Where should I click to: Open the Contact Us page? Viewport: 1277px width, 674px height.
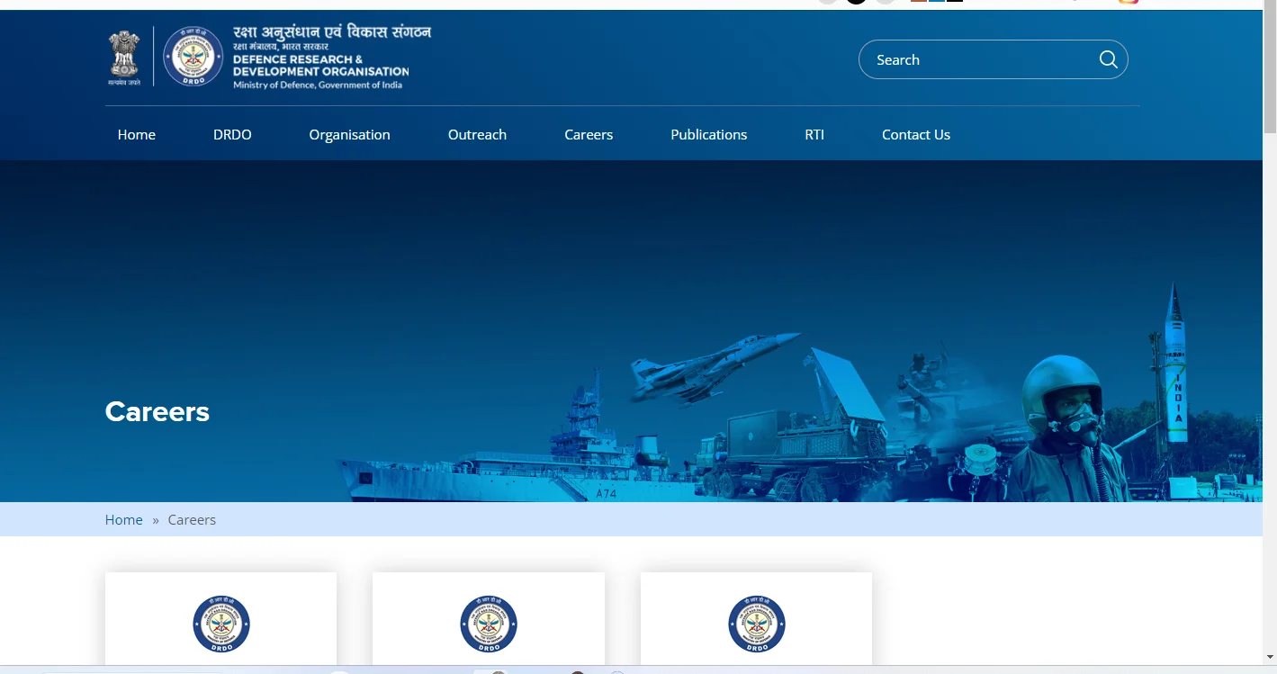(916, 134)
